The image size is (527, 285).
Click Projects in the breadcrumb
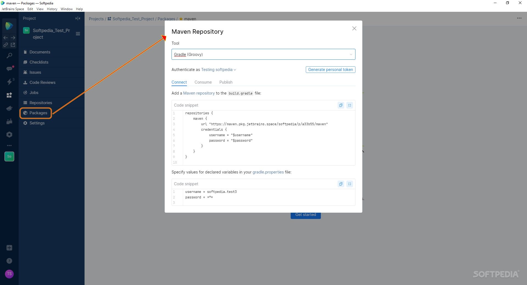[x=96, y=19]
